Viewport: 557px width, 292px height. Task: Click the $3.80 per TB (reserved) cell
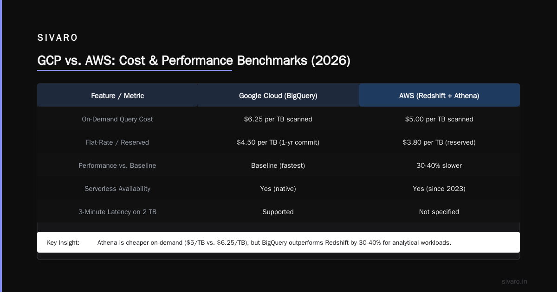tap(439, 142)
